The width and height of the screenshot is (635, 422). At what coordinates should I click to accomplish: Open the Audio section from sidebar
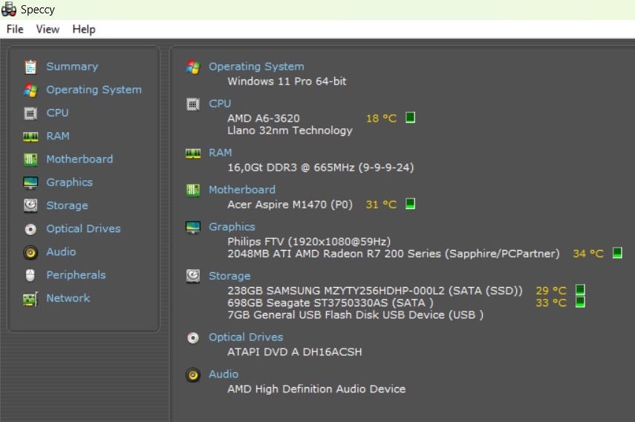click(61, 251)
